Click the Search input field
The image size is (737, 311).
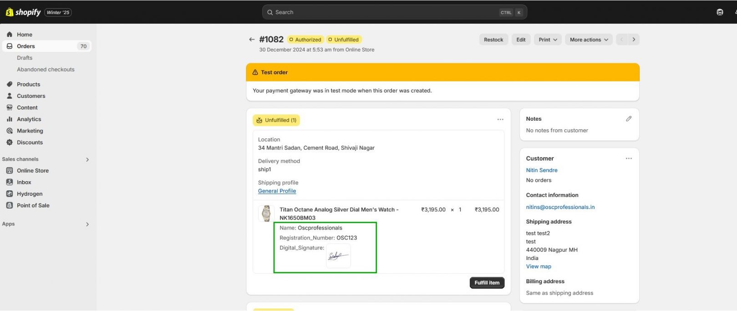[x=387, y=12]
